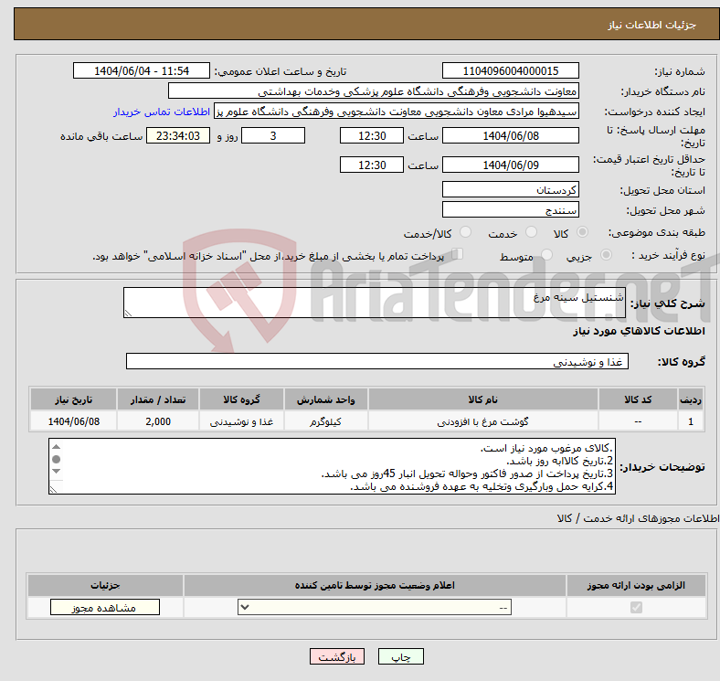The image size is (720, 681).
Task: Choose the کالا/خدمت radio option
Action: [x=465, y=234]
